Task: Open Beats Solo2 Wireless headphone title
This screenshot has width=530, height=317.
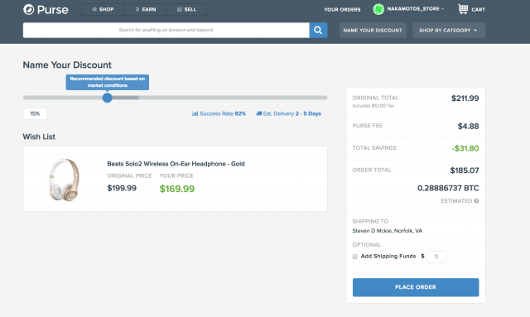Action: (x=176, y=164)
